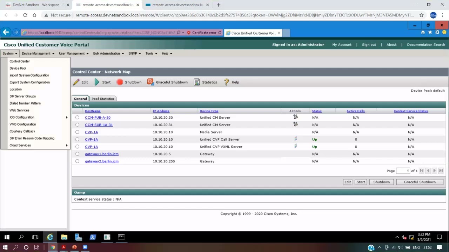Open the SNMP dropdown menu
The width and height of the screenshot is (449, 252).
point(135,54)
